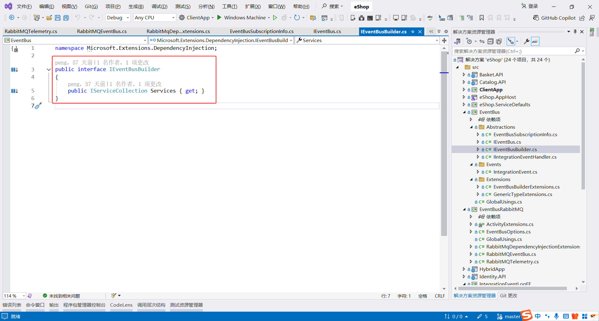Viewport: 599px width, 321px height.
Task: Click the Undo arrow icon
Action: point(77,18)
